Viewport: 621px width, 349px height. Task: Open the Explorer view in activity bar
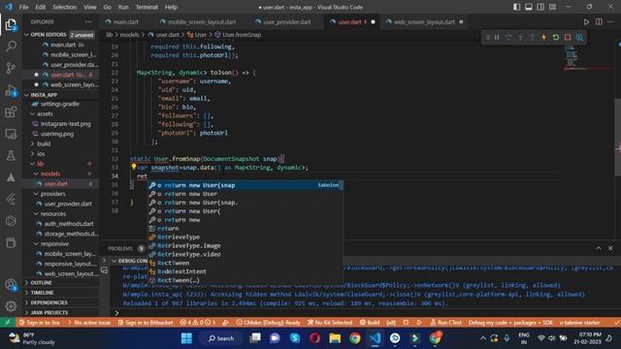(11, 25)
